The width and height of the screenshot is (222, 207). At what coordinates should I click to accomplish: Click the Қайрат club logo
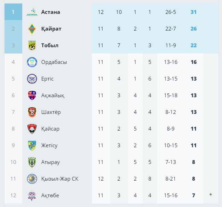[32, 29]
